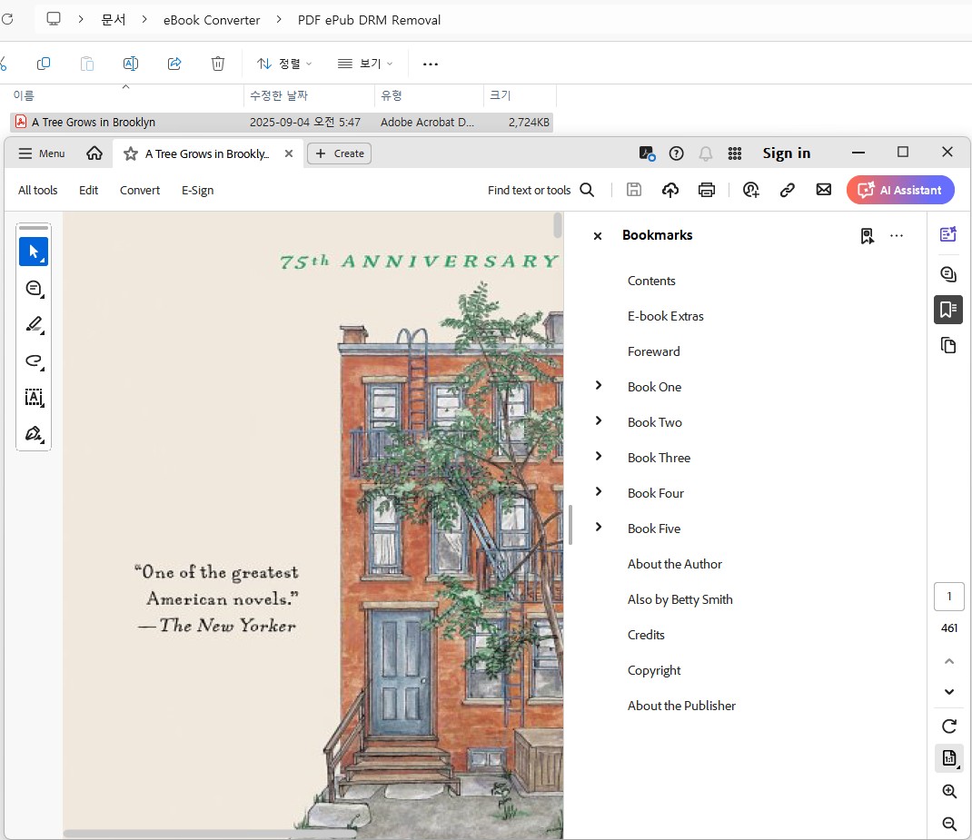The height and width of the screenshot is (840, 972).
Task: Open Explorer more options ellipsis
Action: 431,64
